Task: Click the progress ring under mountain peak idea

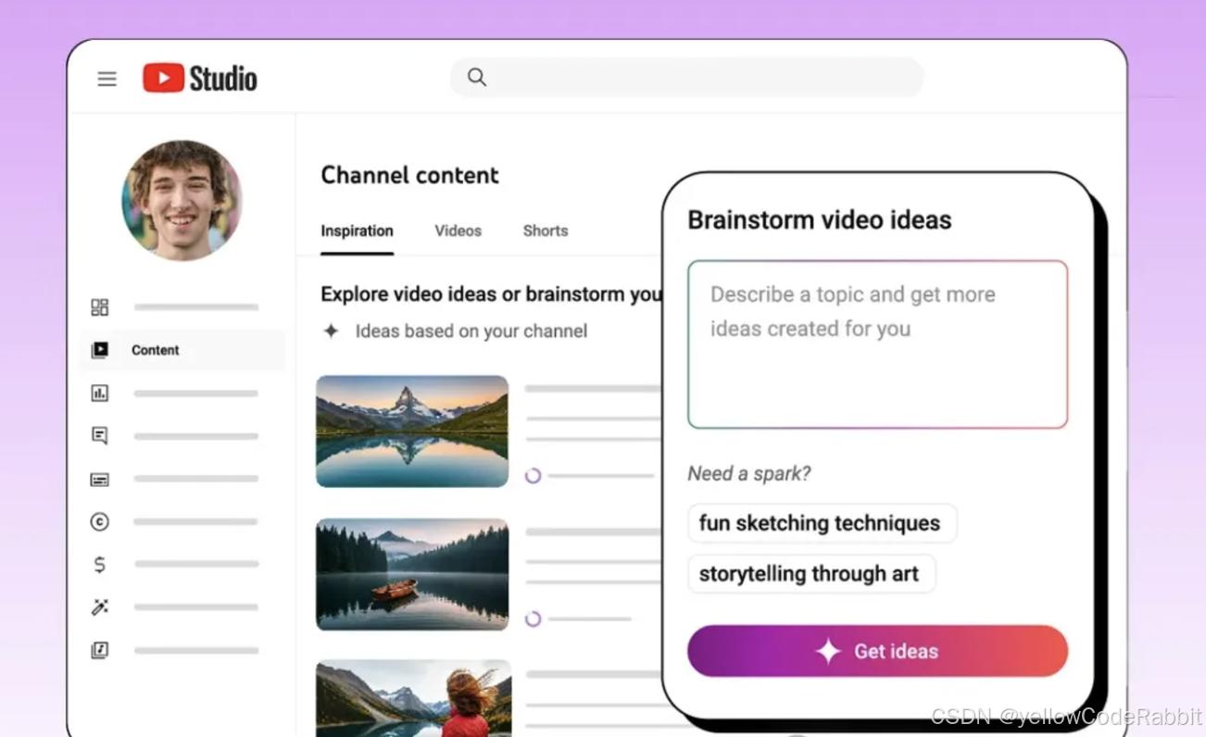Action: click(x=533, y=476)
